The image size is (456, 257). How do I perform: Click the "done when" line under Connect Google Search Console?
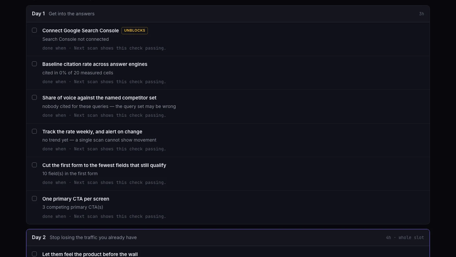104,48
